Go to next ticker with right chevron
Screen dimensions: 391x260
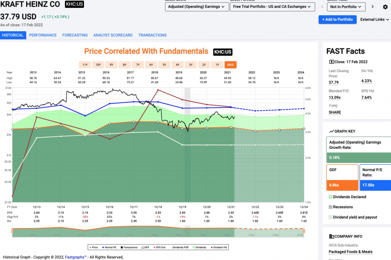pos(373,7)
